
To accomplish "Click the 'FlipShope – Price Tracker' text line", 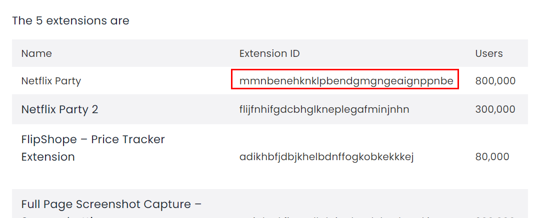I will 93,140.
